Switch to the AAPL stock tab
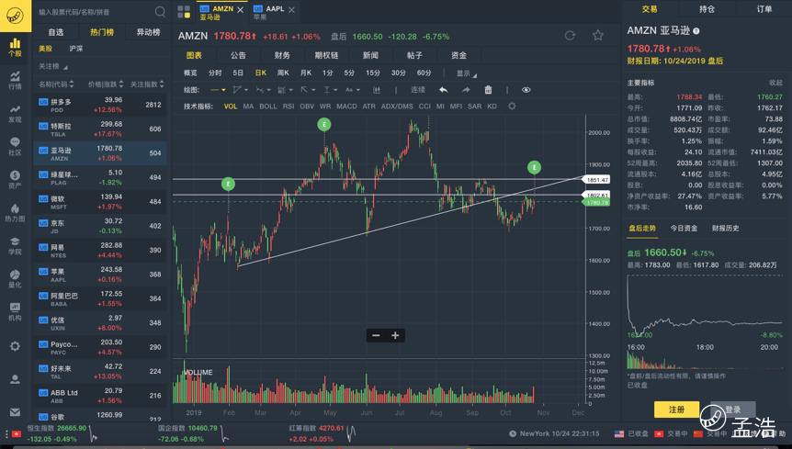 coord(274,12)
